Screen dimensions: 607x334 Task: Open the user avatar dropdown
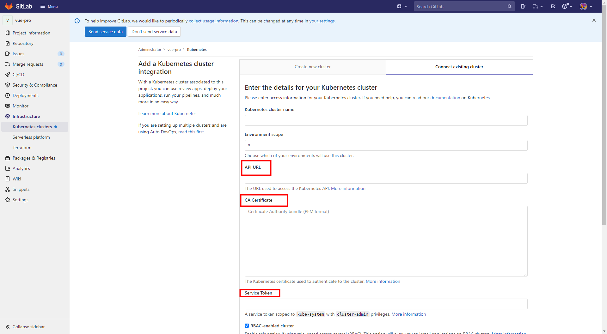(x=586, y=6)
